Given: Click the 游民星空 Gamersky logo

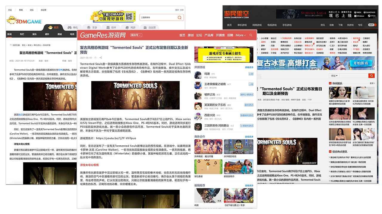Looking at the screenshot, I should click(236, 13).
